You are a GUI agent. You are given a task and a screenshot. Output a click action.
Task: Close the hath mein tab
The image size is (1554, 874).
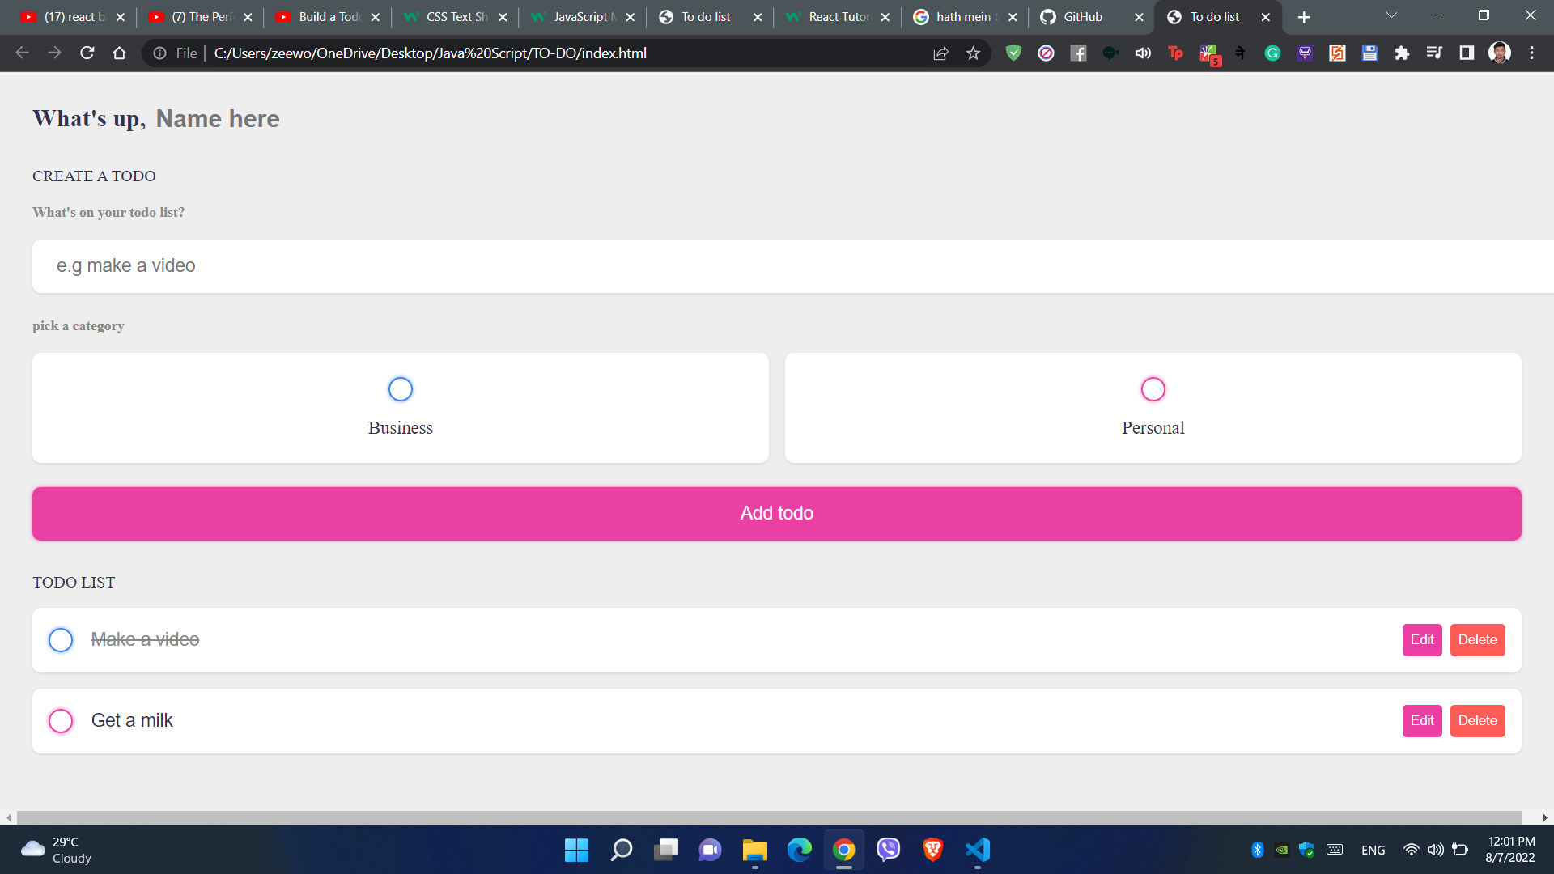(x=1012, y=17)
